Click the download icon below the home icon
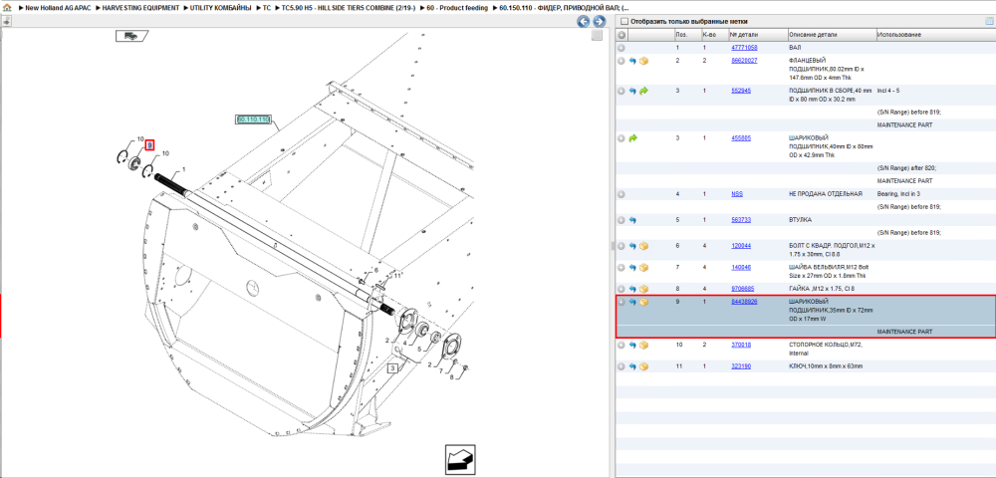 [x=6, y=21]
